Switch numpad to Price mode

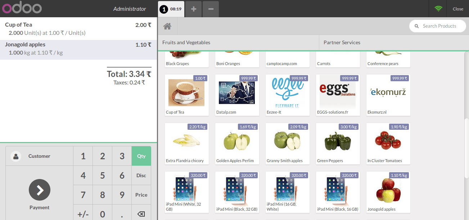pos(141,195)
